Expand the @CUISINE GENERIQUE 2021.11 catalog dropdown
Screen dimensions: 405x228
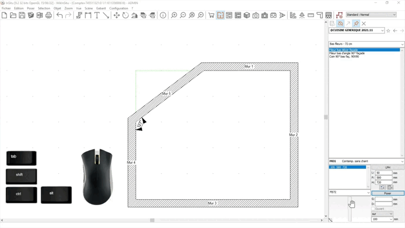tap(356, 30)
